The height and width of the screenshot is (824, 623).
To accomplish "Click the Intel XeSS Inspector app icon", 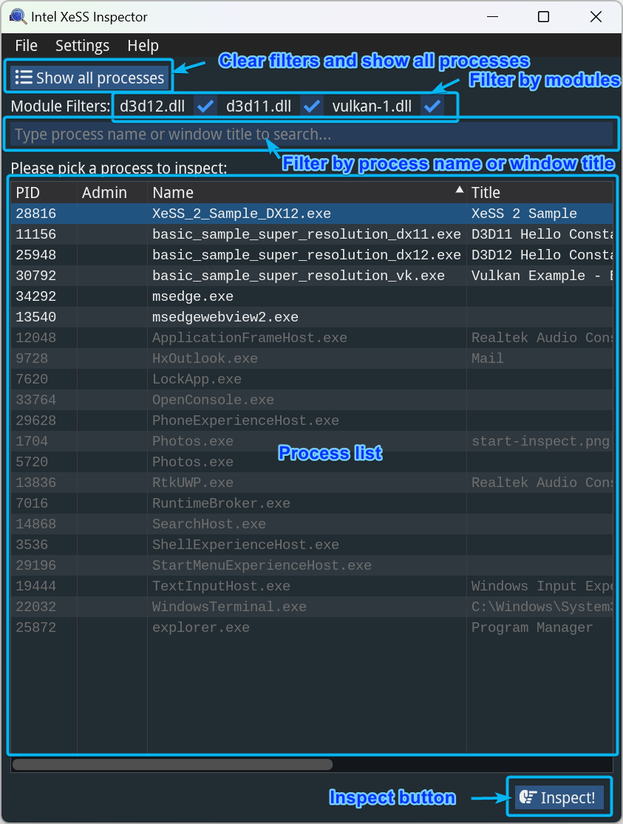I will (18, 17).
